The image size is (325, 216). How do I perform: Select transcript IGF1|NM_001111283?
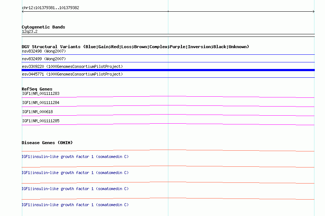pos(41,94)
